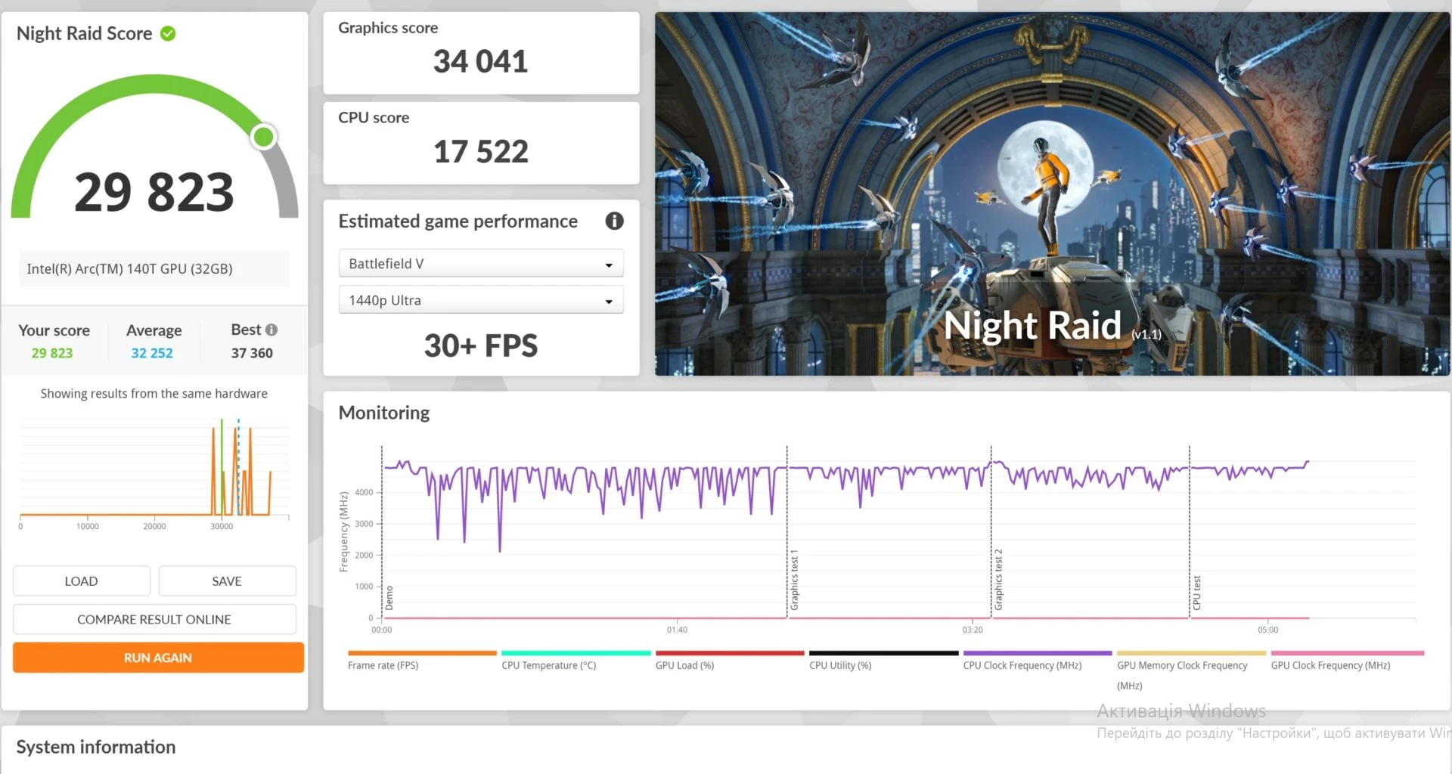Click the orange RUN AGAIN button
Image resolution: width=1452 pixels, height=774 pixels.
click(158, 658)
